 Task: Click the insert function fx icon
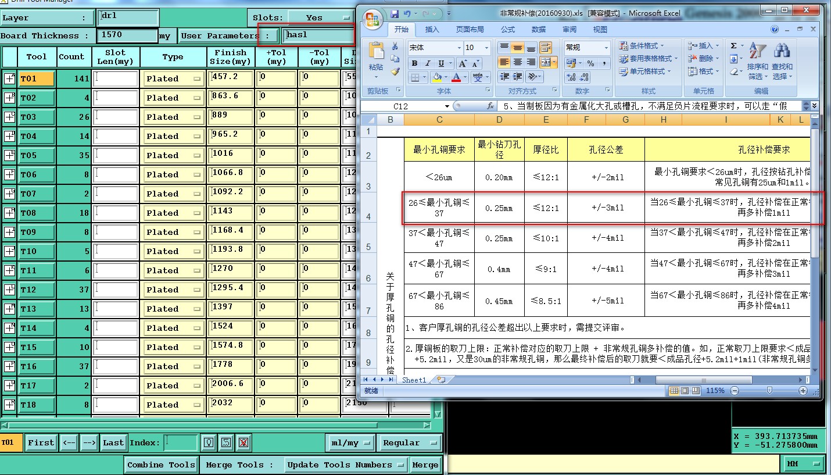(x=491, y=106)
